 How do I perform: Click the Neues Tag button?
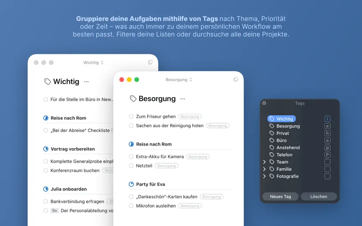(x=280, y=196)
